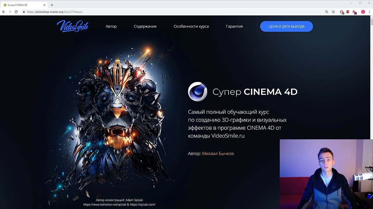The height and width of the screenshot is (209, 373).
Task: Open the Особенности курса menu item
Action: [191, 26]
